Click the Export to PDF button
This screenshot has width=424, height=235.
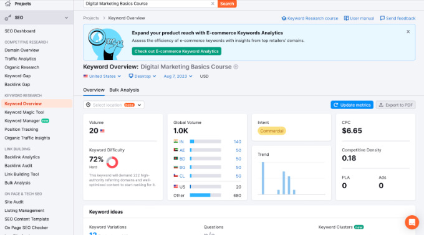(x=395, y=105)
